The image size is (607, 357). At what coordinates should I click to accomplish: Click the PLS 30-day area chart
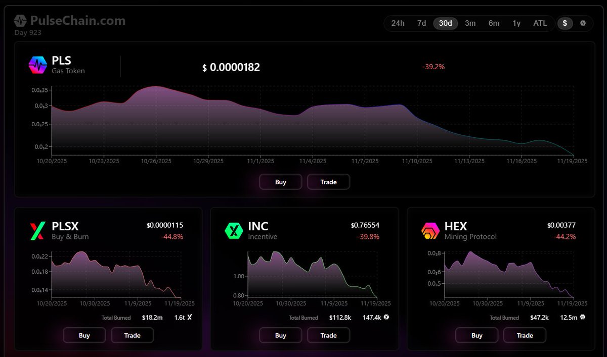[313, 121]
